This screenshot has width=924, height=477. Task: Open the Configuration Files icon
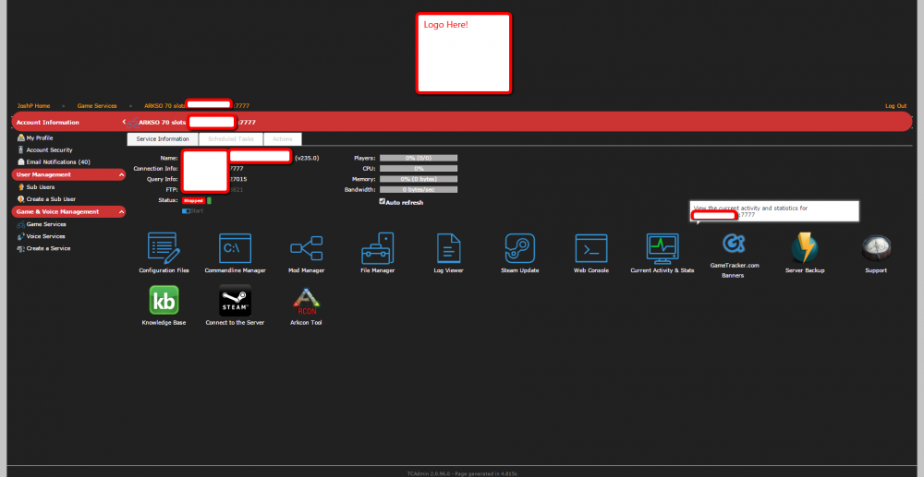164,248
